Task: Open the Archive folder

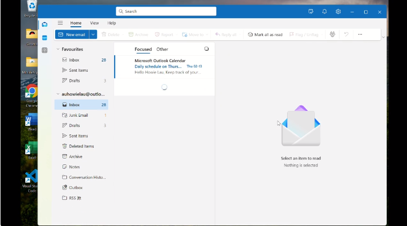Action: [81, 157]
